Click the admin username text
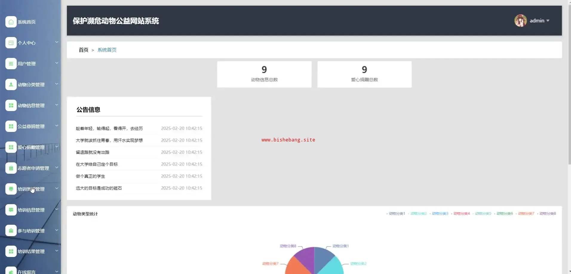 (537, 21)
